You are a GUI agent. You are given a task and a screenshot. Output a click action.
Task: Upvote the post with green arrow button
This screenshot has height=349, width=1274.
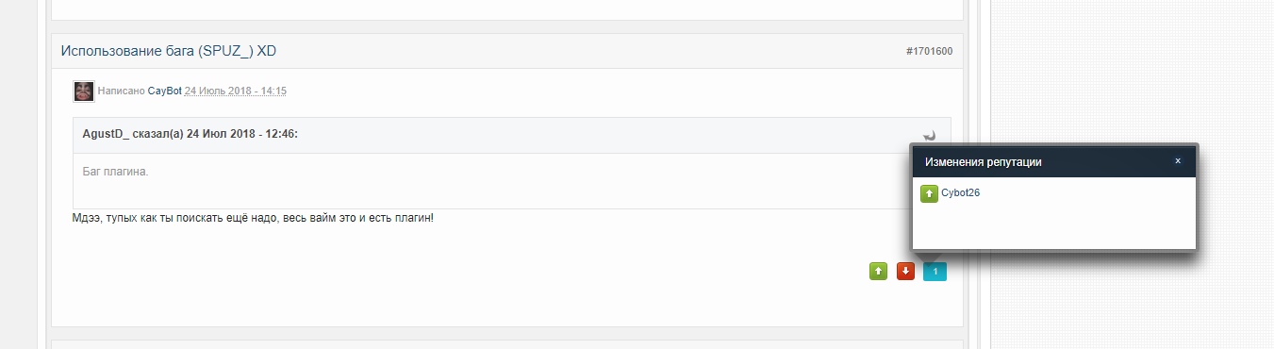[878, 272]
